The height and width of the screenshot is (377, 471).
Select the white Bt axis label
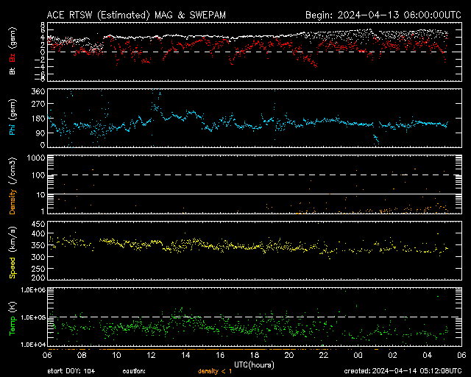(12, 71)
